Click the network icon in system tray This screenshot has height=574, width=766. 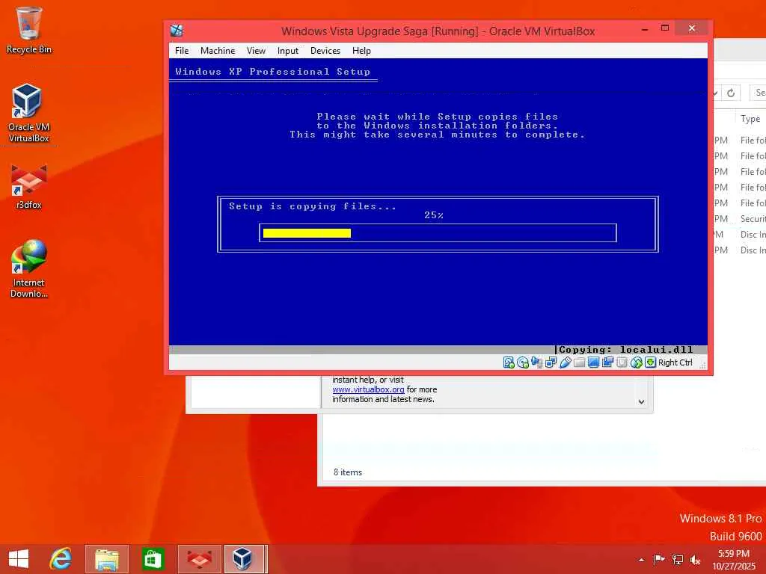(678, 559)
